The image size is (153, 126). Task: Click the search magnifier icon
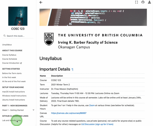(x=4, y=36)
